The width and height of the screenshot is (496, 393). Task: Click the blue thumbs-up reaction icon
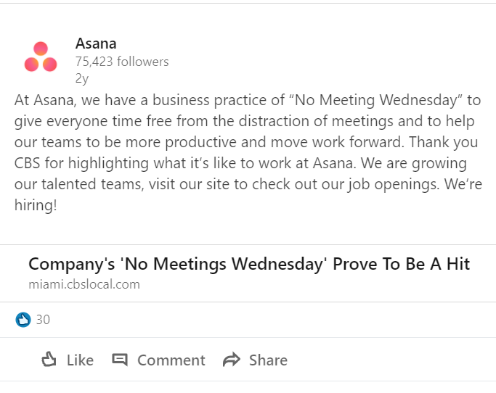pyautogui.click(x=23, y=320)
